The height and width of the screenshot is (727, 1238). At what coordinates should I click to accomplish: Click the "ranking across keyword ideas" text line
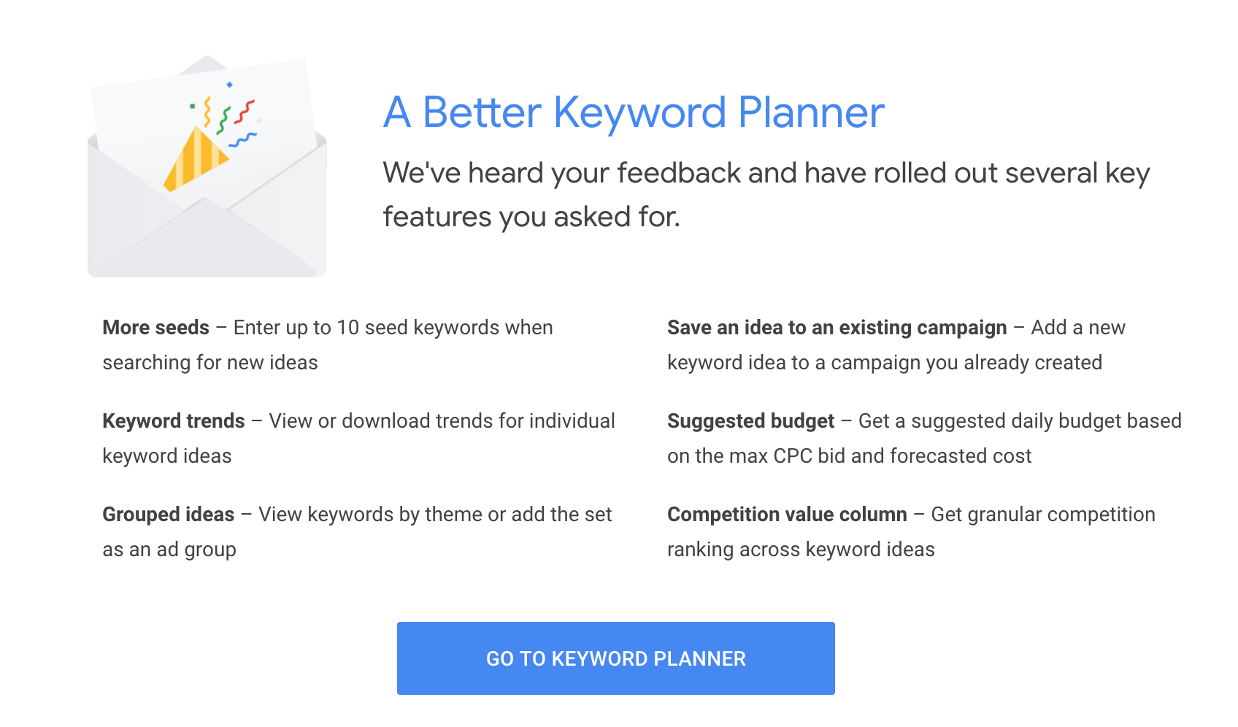click(x=801, y=550)
